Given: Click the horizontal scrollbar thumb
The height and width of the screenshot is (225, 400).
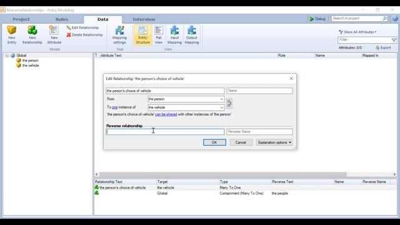Looking at the screenshot, I should [223, 174].
